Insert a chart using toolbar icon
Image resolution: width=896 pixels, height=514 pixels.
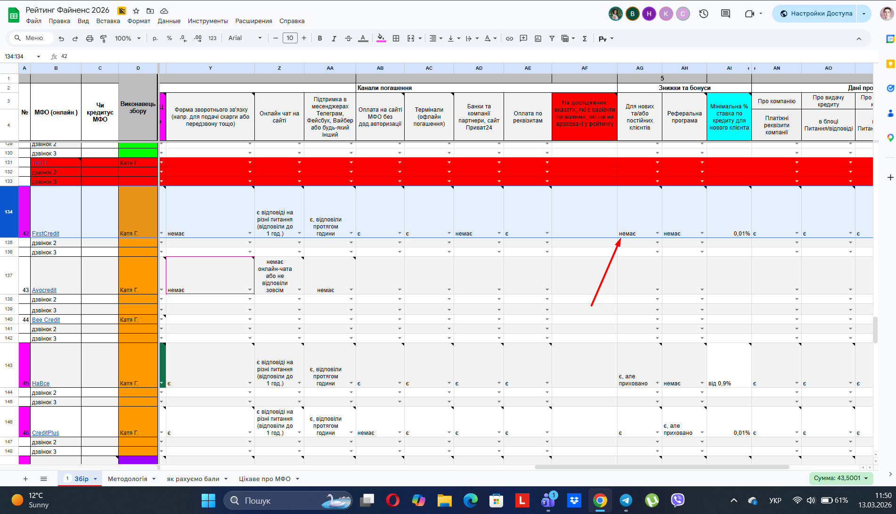(538, 39)
